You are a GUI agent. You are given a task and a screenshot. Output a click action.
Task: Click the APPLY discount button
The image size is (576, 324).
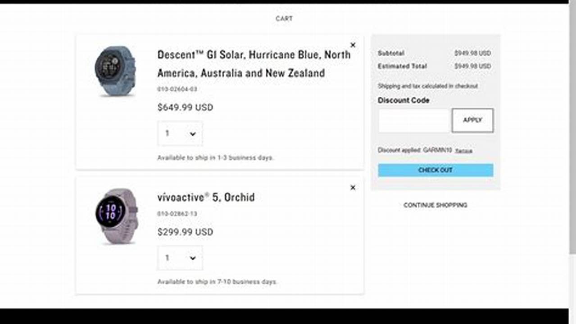click(x=472, y=120)
